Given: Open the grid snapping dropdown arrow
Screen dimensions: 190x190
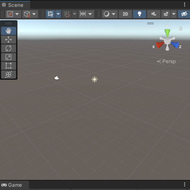Looking at the screenshot, I should tap(74, 14).
